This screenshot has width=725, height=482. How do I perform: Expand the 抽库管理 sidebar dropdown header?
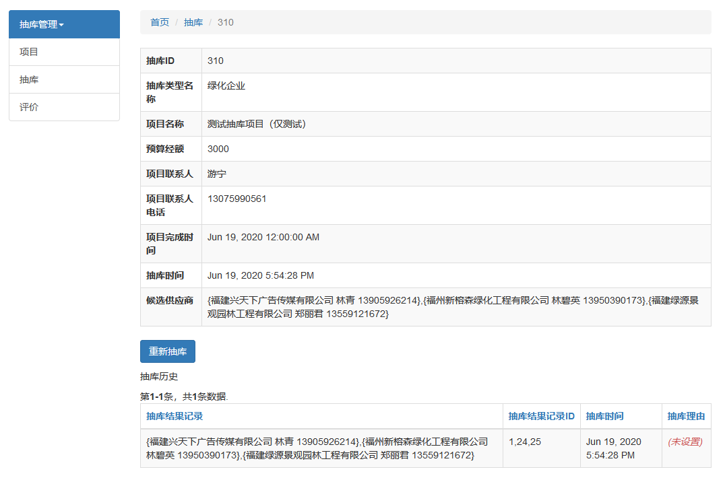(x=42, y=24)
